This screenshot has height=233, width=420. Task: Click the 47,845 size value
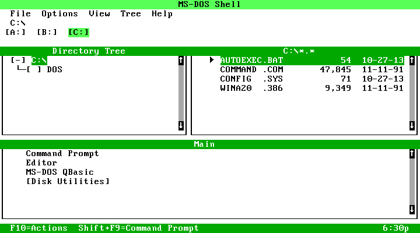pyautogui.click(x=335, y=69)
